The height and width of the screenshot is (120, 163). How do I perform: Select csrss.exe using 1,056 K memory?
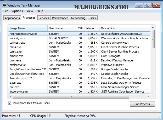click(79, 47)
